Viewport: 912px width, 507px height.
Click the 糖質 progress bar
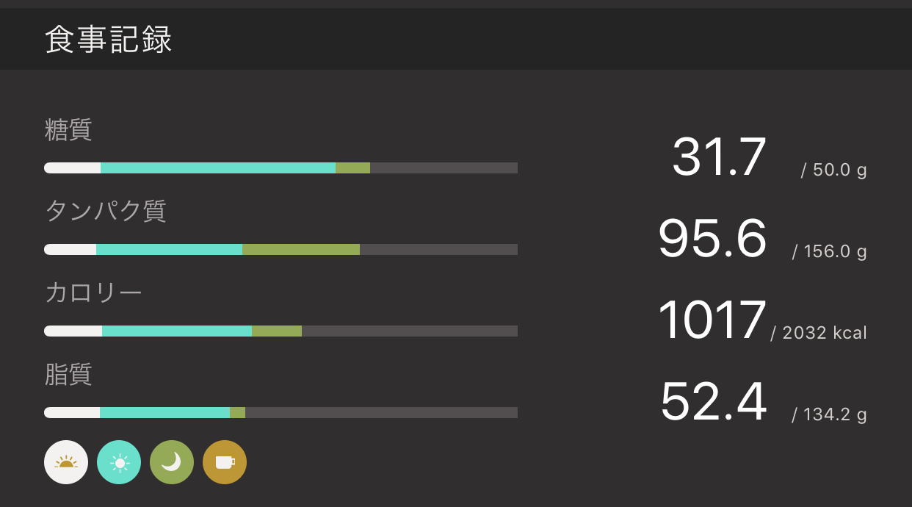(281, 168)
